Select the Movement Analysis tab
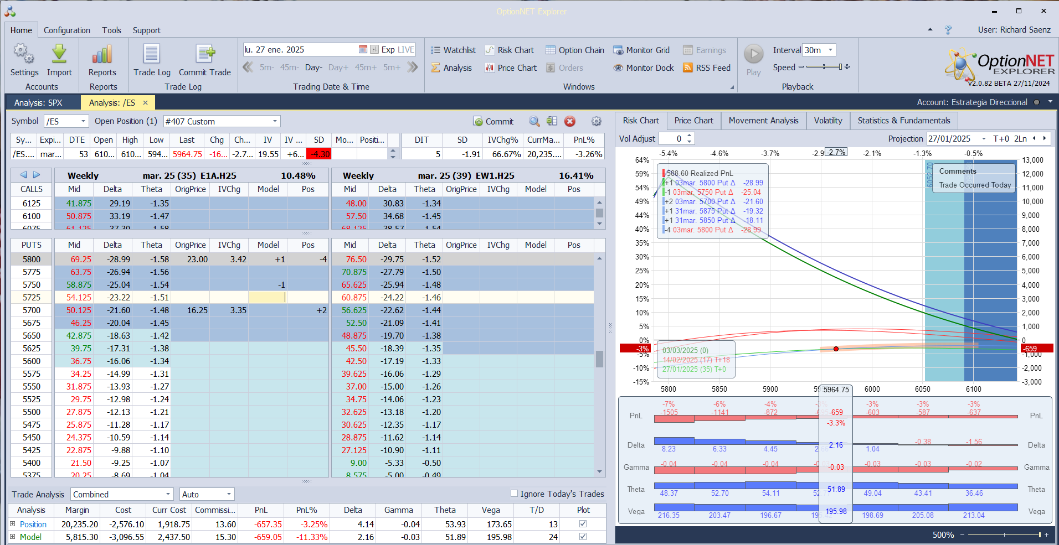The image size is (1059, 545). click(x=763, y=121)
